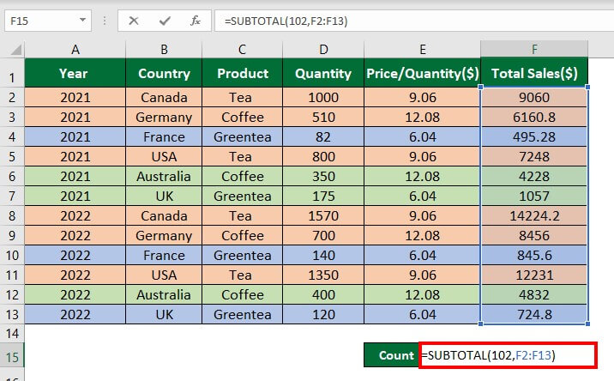Click the Total Sales($) header cell
Viewport: 614px width, 381px height.
(x=534, y=74)
